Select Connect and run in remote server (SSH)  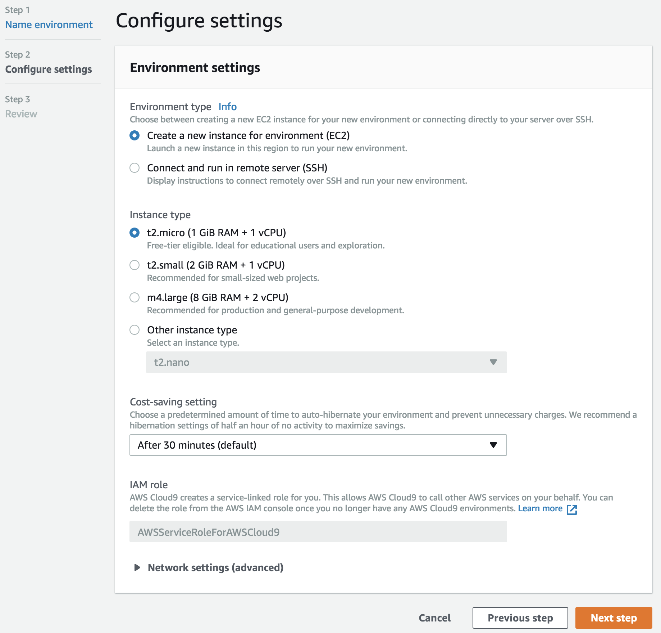135,168
